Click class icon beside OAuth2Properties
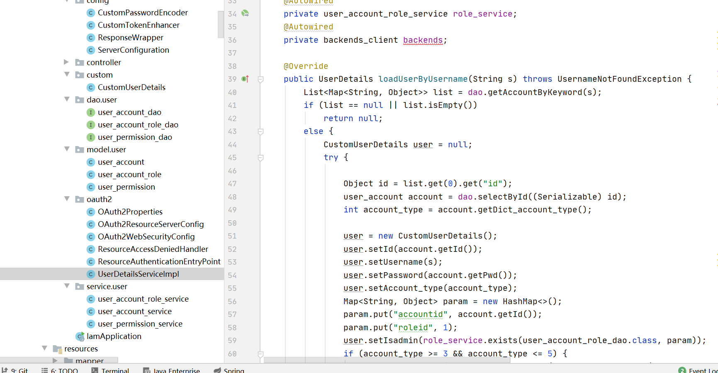 (91, 212)
